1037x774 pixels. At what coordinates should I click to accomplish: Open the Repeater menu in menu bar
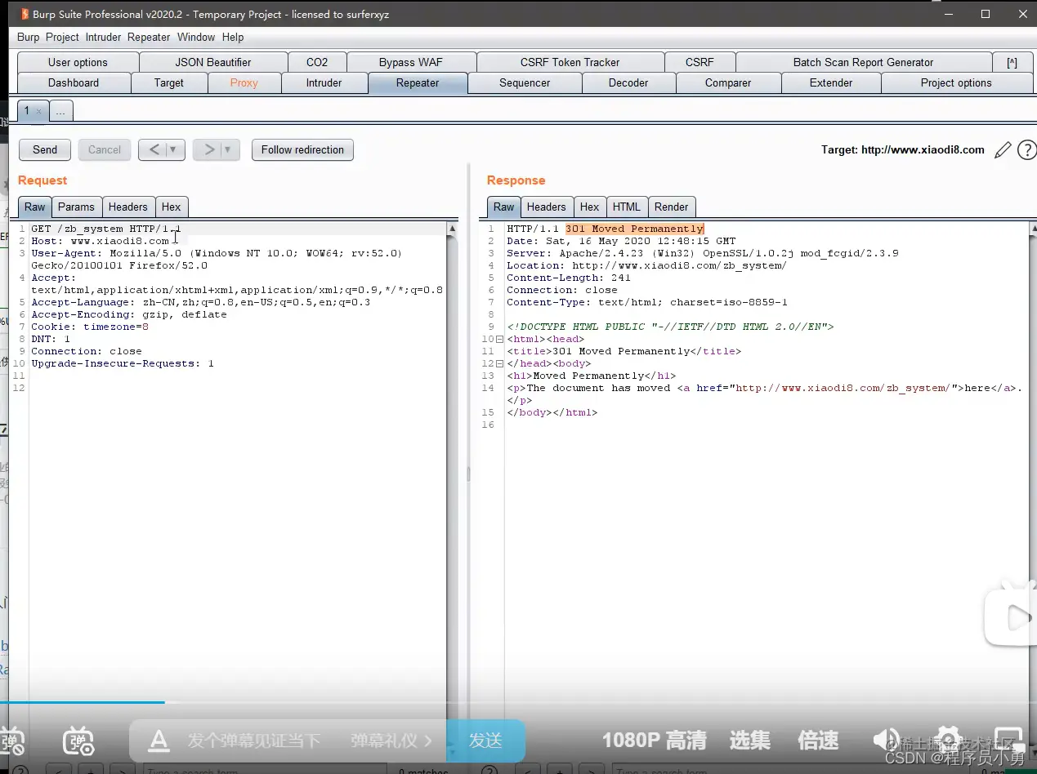click(x=149, y=37)
